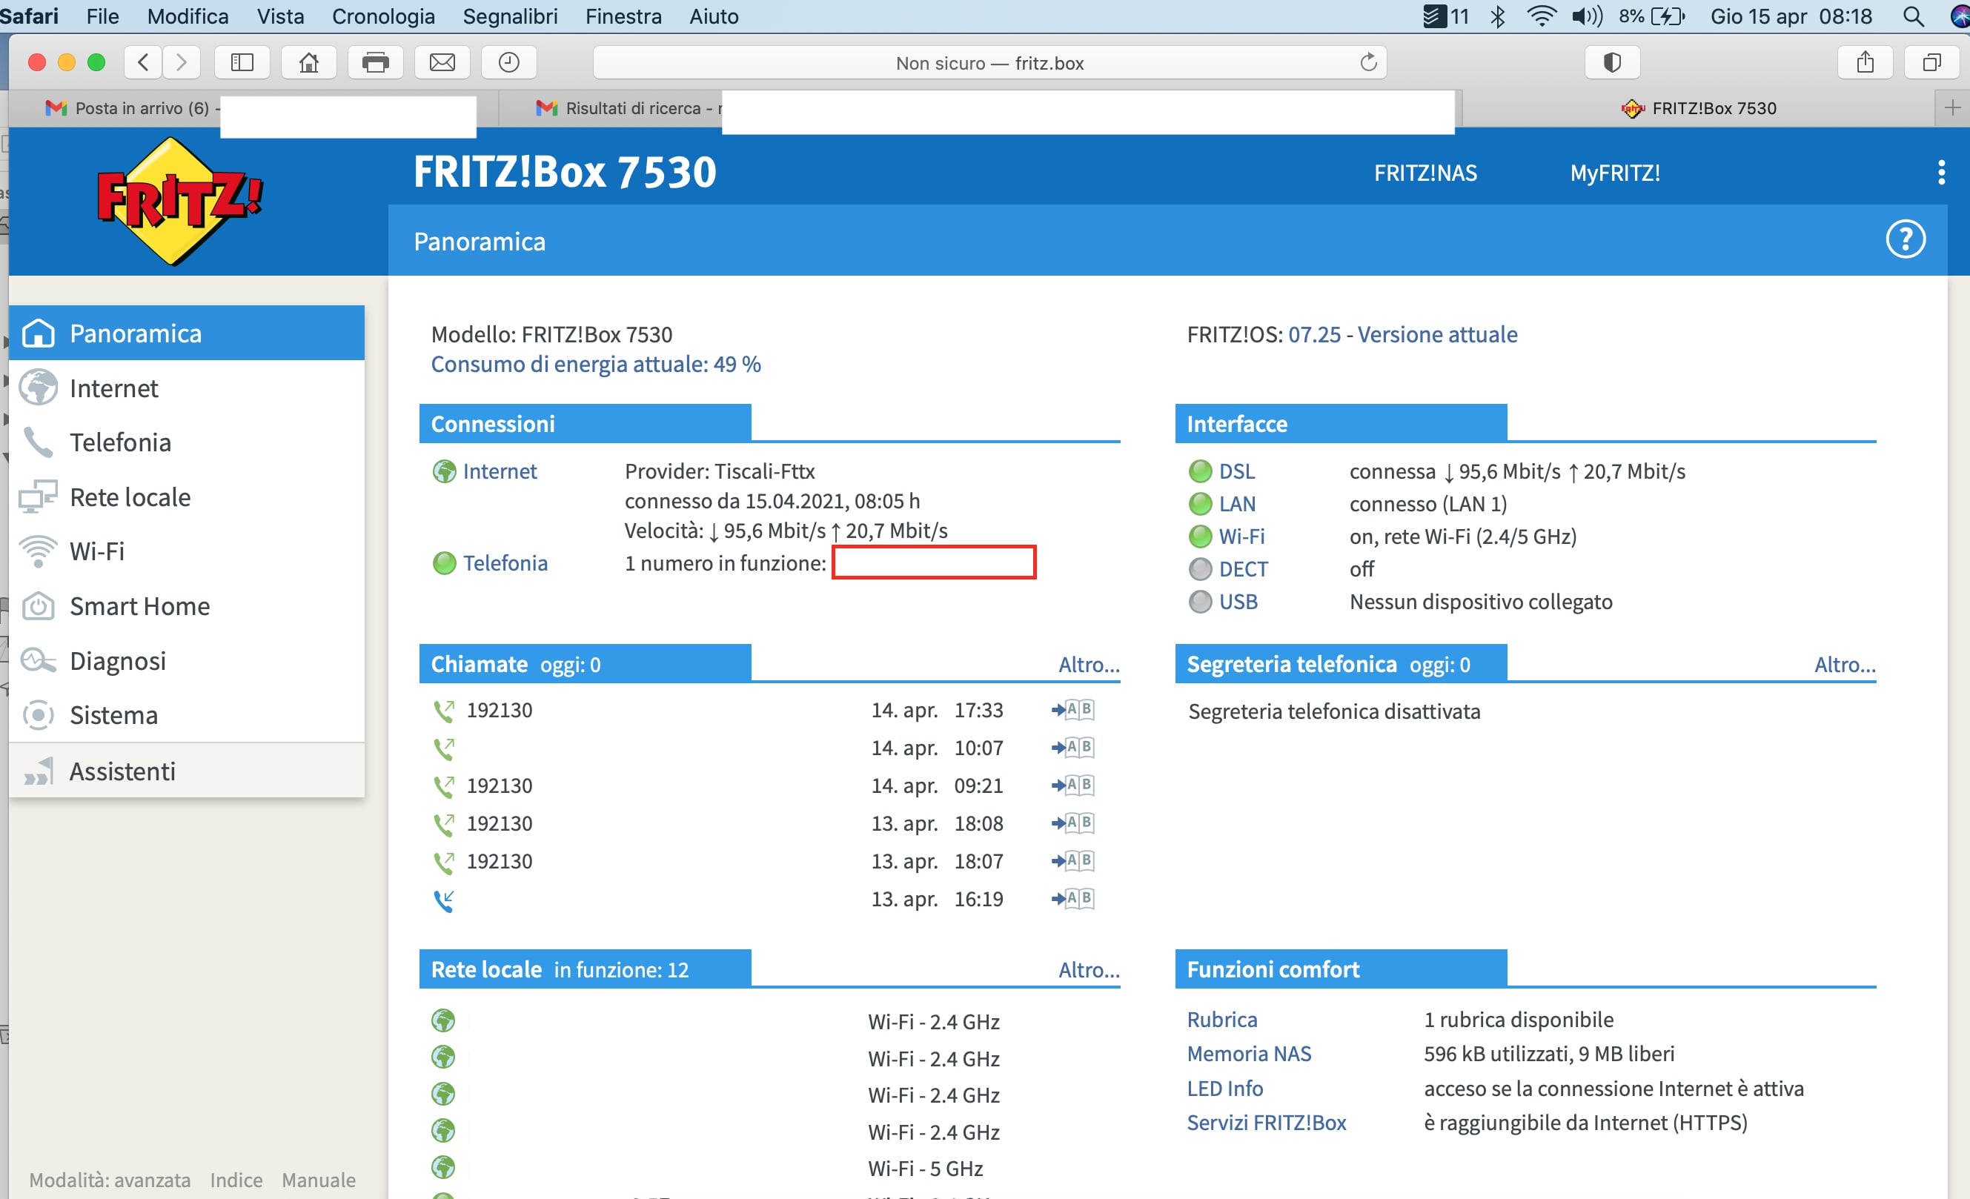Screen dimensions: 1970x1199
Task: Expand Diagnosi sidebar menu
Action: [x=187, y=660]
